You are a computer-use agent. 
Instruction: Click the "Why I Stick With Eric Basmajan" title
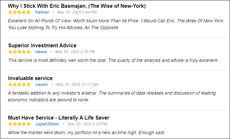77,6
